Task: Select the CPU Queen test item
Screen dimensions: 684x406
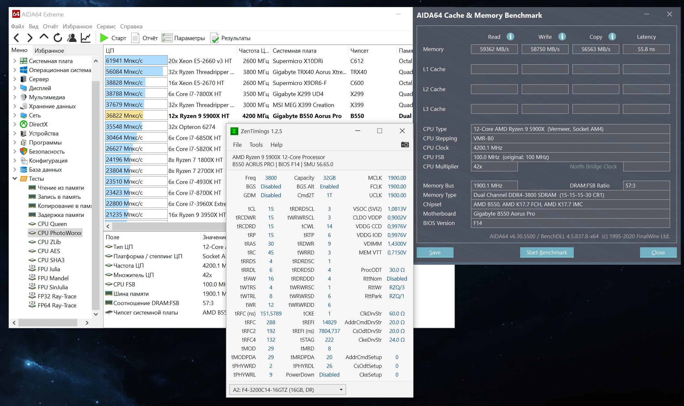Action: [x=52, y=224]
